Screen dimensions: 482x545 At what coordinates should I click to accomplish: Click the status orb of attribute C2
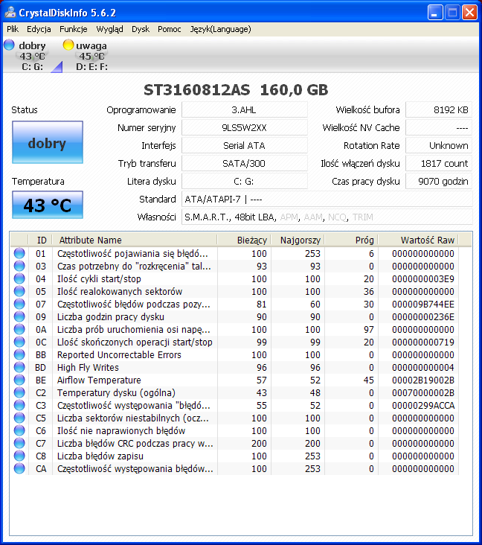click(x=19, y=392)
